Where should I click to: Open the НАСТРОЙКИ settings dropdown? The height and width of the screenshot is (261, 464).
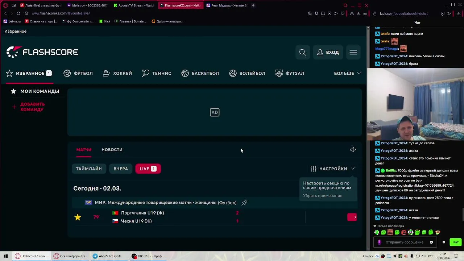(332, 169)
